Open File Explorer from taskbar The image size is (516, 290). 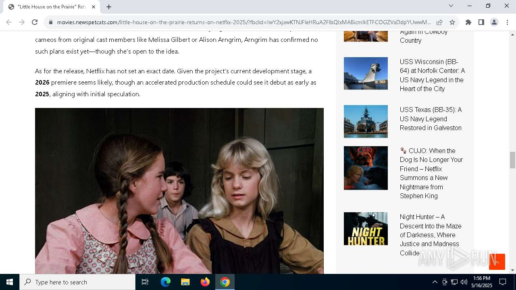(185, 282)
